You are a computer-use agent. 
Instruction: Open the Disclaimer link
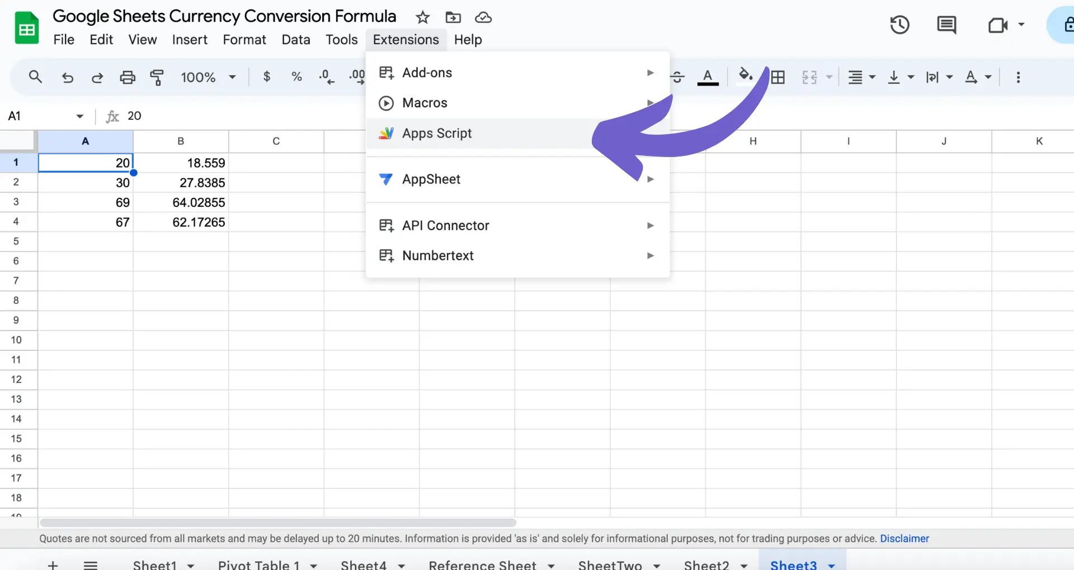(904, 539)
